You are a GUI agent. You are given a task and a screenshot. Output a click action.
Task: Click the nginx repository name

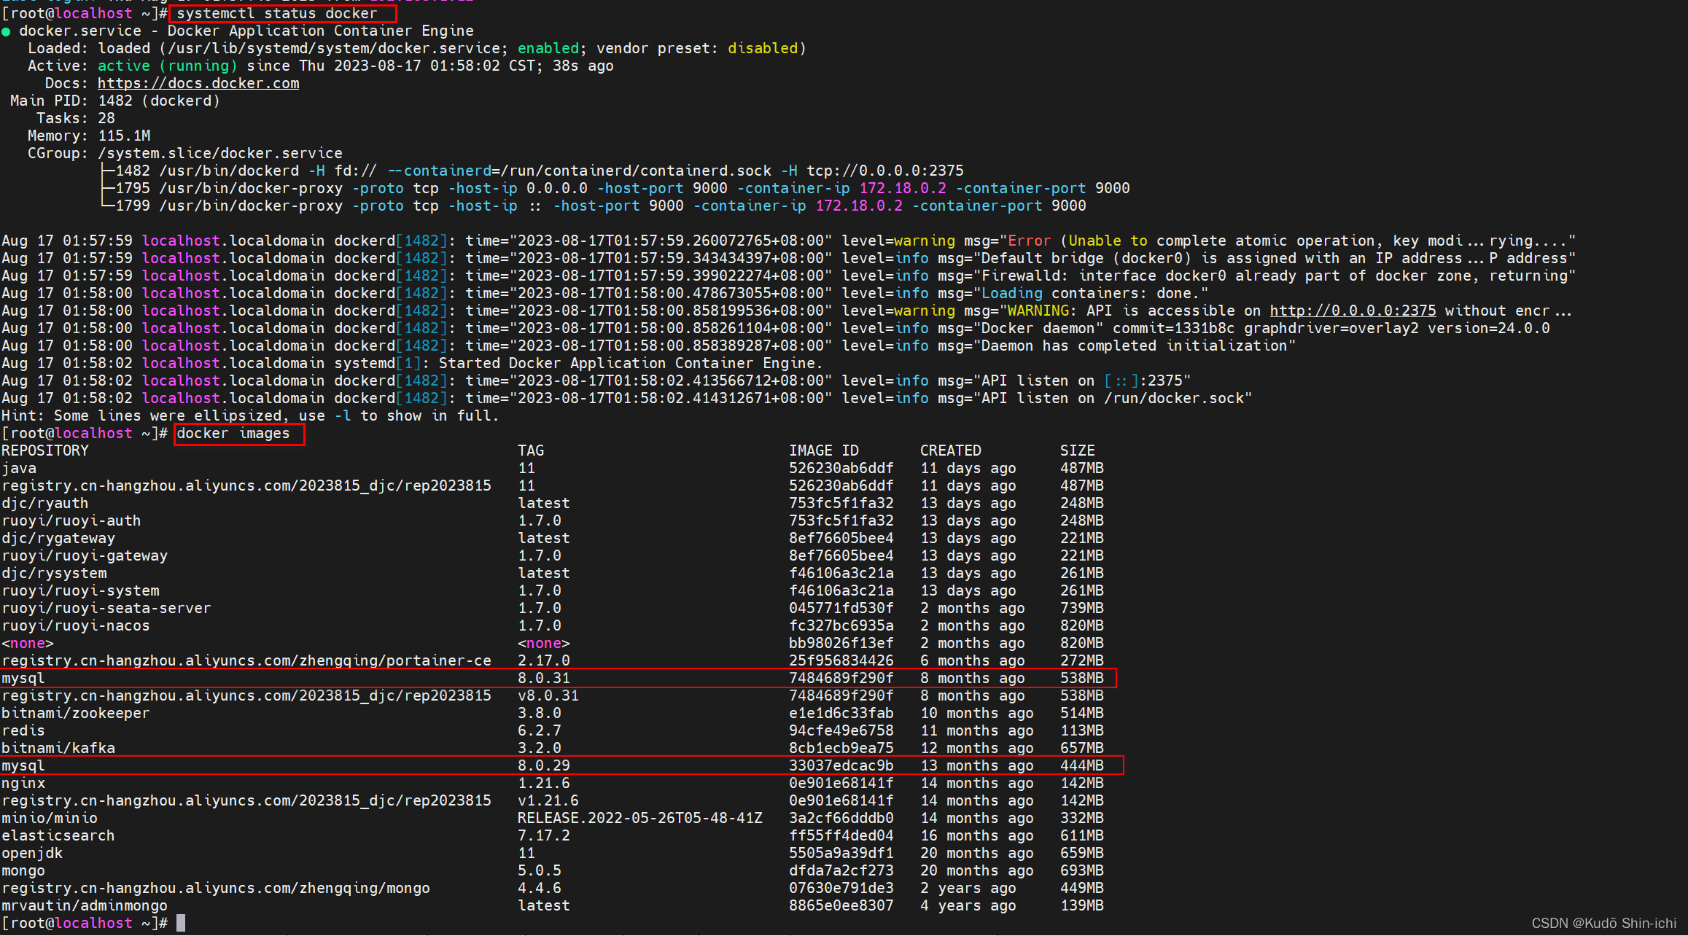pos(23,783)
